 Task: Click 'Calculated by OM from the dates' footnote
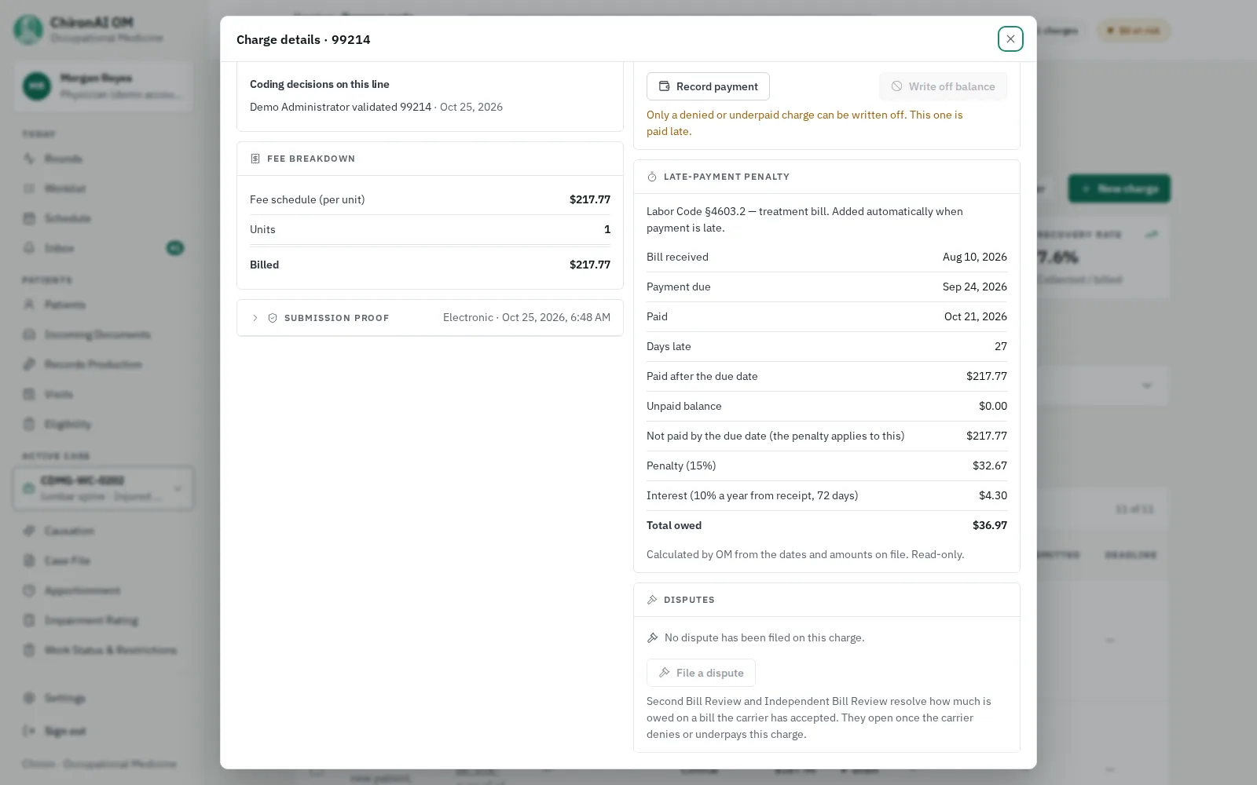(x=805, y=554)
